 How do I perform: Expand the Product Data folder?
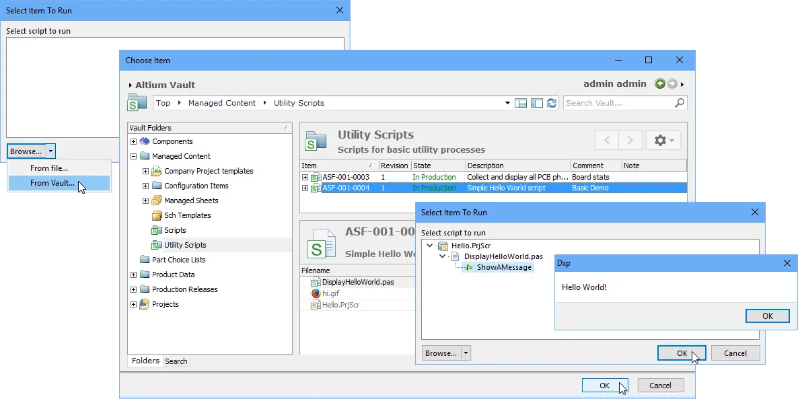[133, 275]
